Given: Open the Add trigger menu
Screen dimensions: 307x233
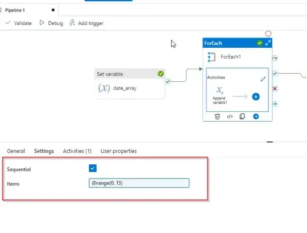Looking at the screenshot, I should click(x=86, y=23).
